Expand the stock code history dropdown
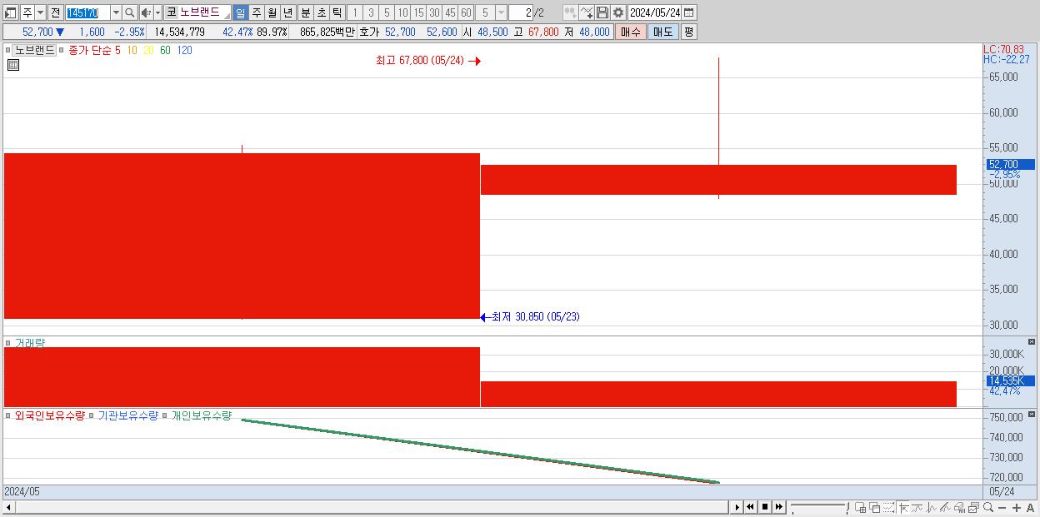The image size is (1040, 517). tap(116, 12)
